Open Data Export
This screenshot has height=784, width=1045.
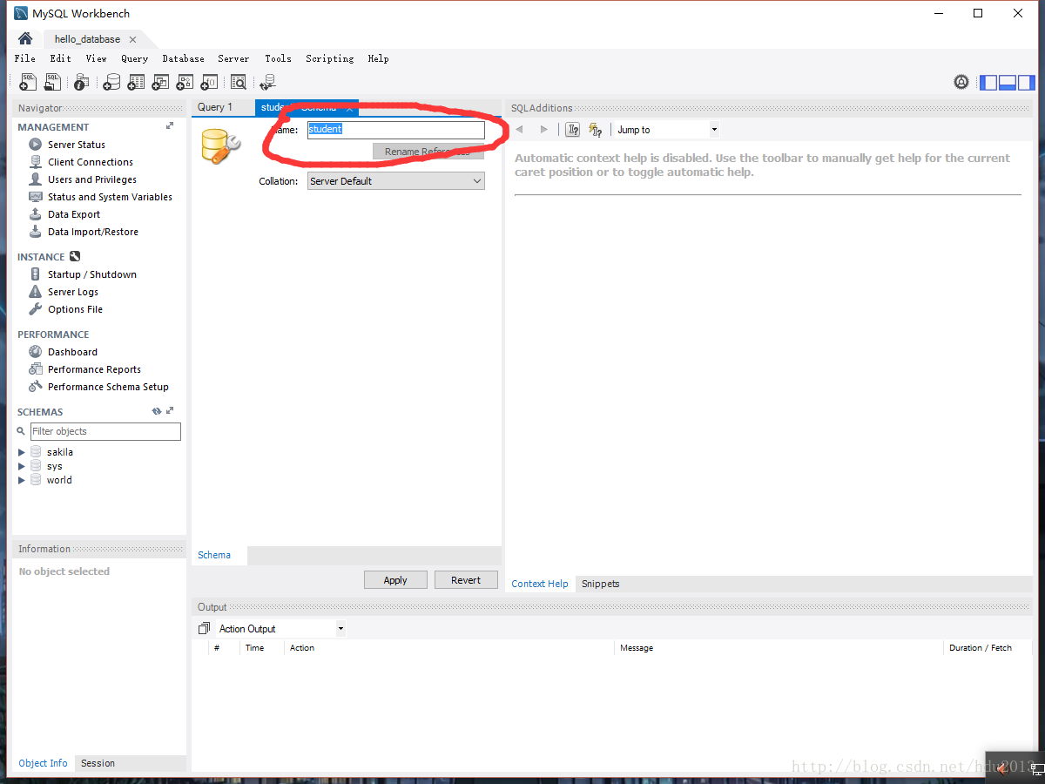point(74,214)
